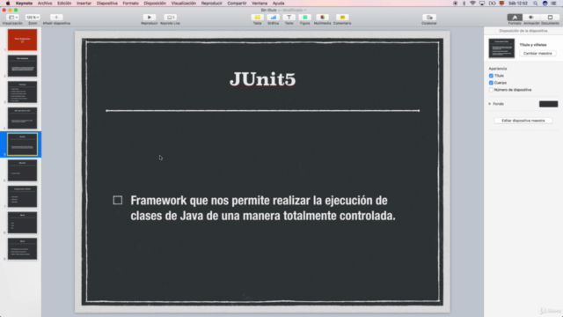Click the Colaborar toolbar icon
The height and width of the screenshot is (317, 563).
click(429, 18)
